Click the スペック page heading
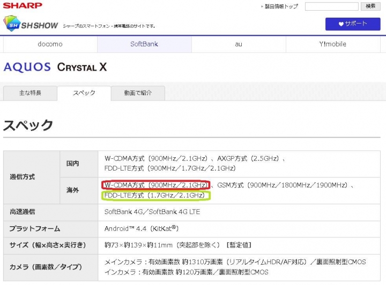Image resolution: width=386 pixels, height=285 pixels. (28, 125)
